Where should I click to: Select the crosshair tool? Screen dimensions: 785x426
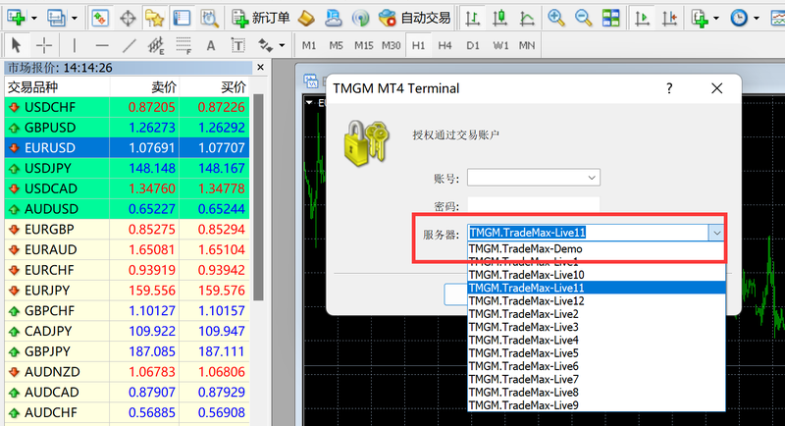coord(44,45)
